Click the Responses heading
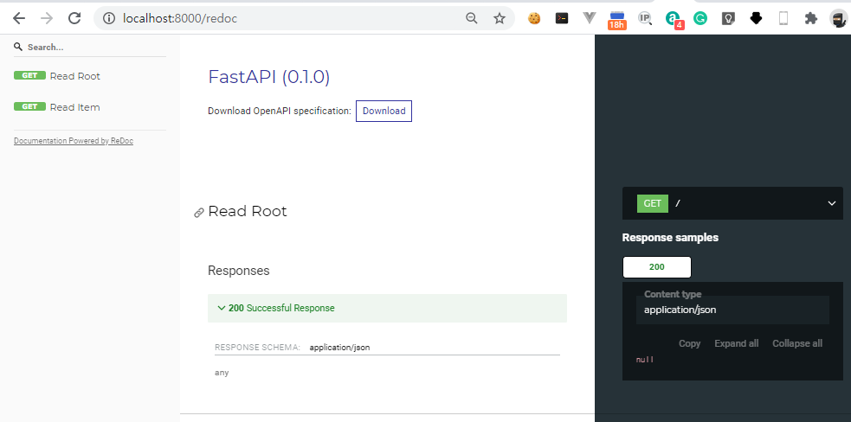The width and height of the screenshot is (851, 422). (x=238, y=270)
